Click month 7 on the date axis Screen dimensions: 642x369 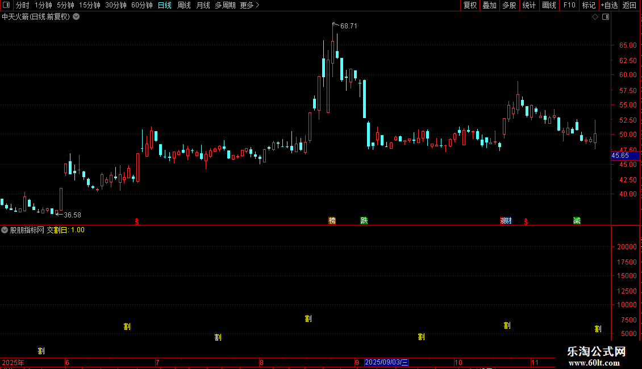click(x=157, y=362)
